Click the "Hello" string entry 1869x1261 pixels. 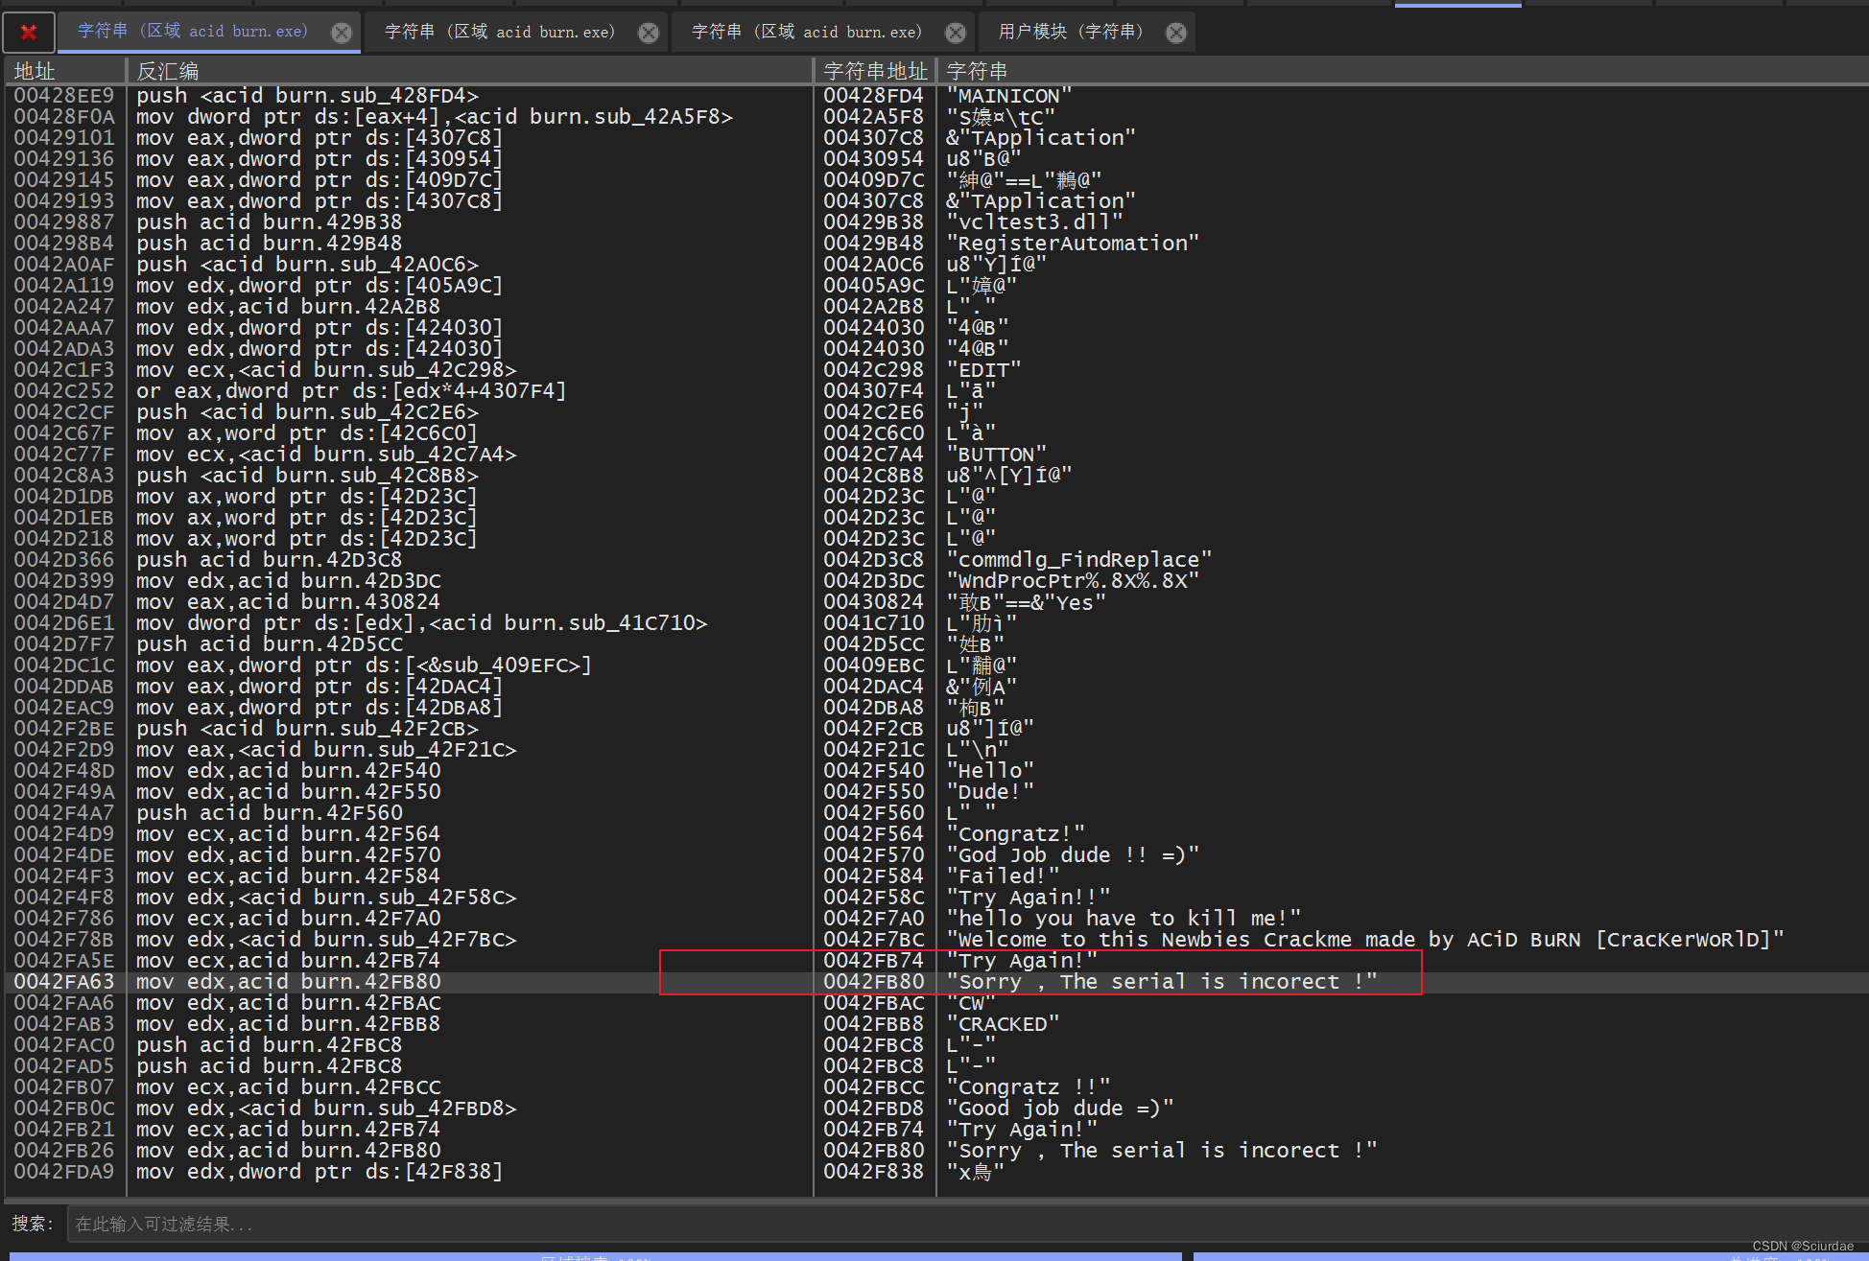coord(990,771)
